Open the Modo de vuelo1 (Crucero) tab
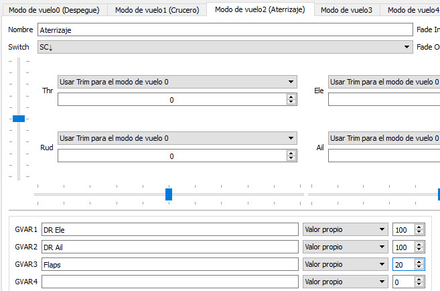This screenshot has width=440, height=291. click(157, 10)
